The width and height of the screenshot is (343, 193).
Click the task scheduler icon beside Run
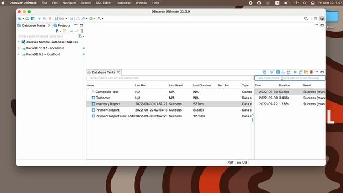(x=301, y=72)
